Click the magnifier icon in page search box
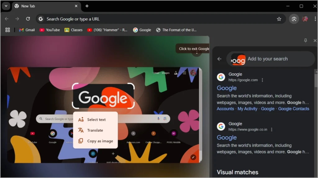The width and height of the screenshot is (318, 178). [x=41, y=119]
